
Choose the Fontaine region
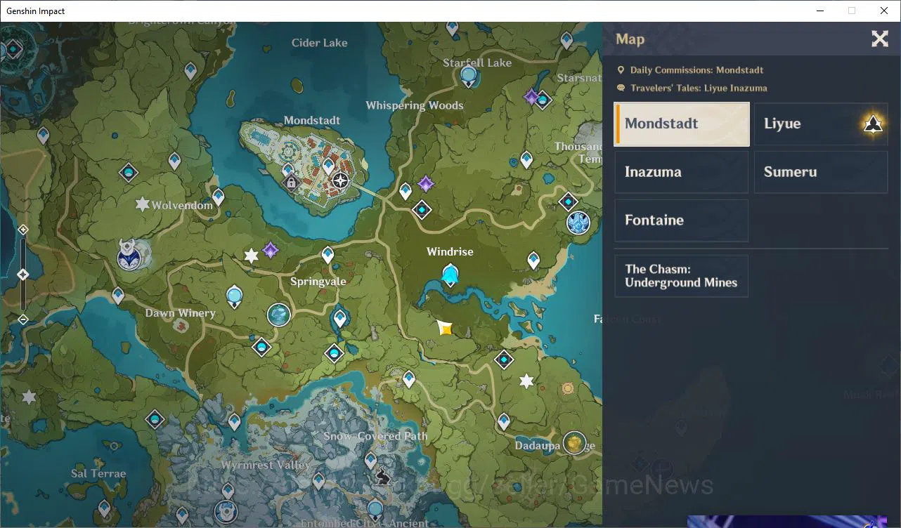[682, 220]
